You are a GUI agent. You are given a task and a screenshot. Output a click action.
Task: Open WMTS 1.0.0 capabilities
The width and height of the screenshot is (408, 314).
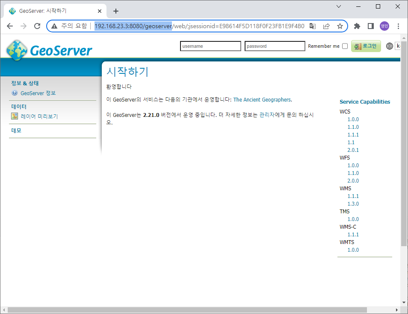(x=353, y=250)
